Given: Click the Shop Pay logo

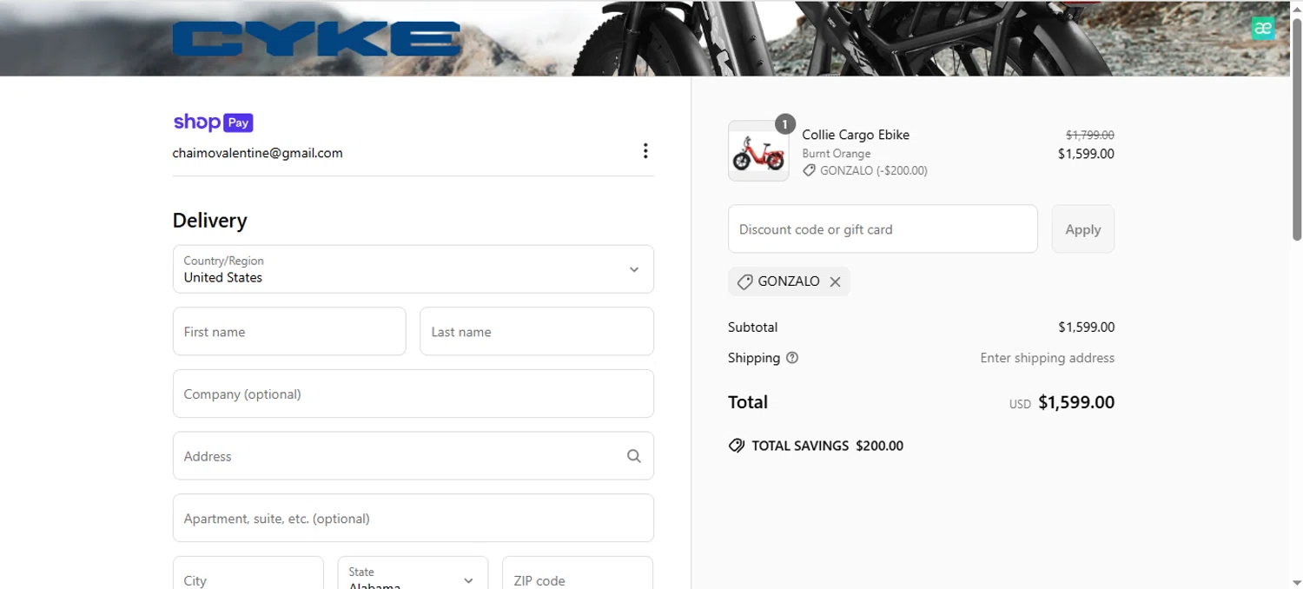Looking at the screenshot, I should click(213, 122).
